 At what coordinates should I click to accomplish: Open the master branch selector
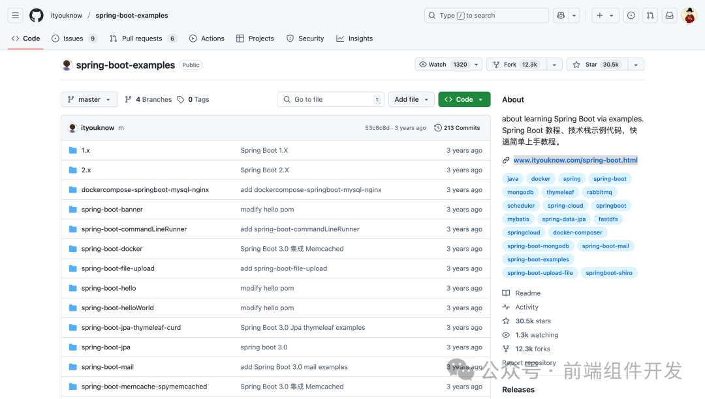[x=89, y=99]
